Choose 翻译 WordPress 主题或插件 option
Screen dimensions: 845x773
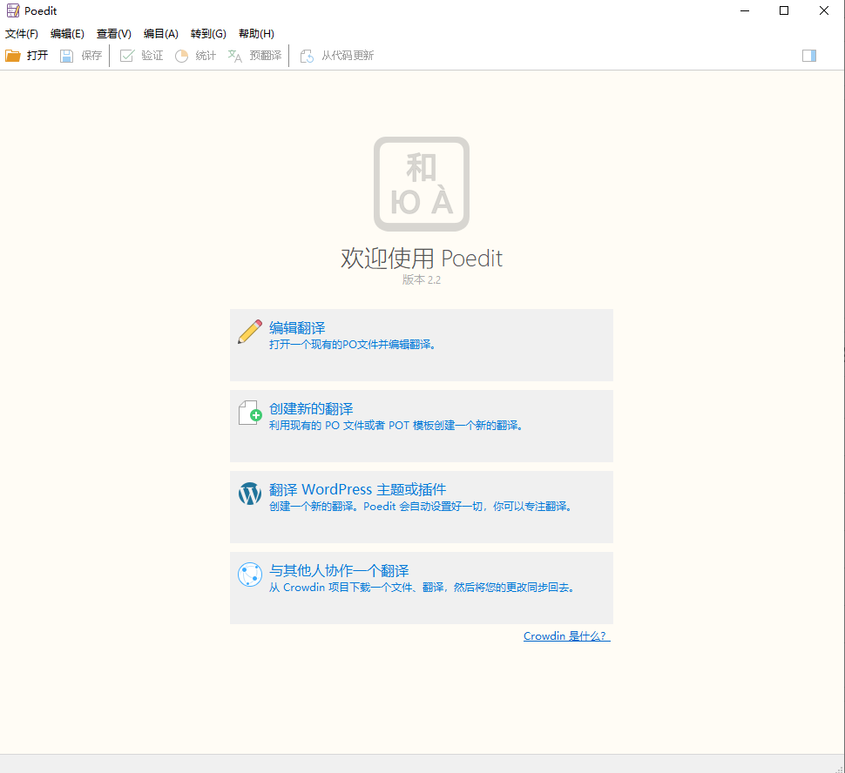tap(357, 490)
